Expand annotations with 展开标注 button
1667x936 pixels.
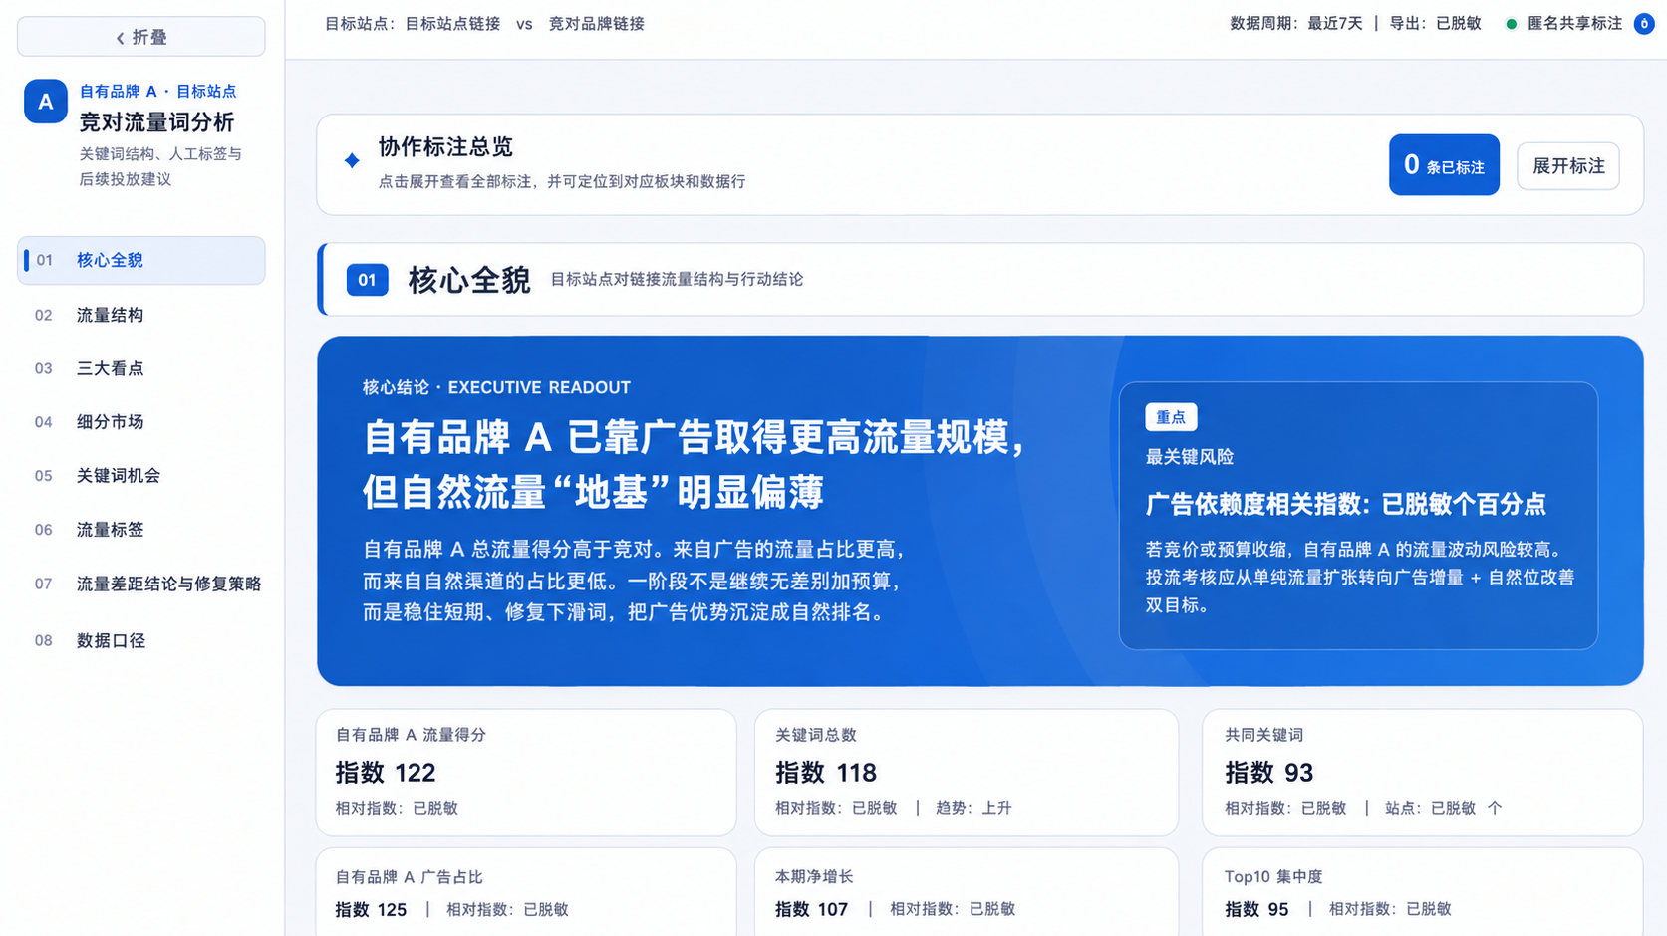(x=1568, y=166)
